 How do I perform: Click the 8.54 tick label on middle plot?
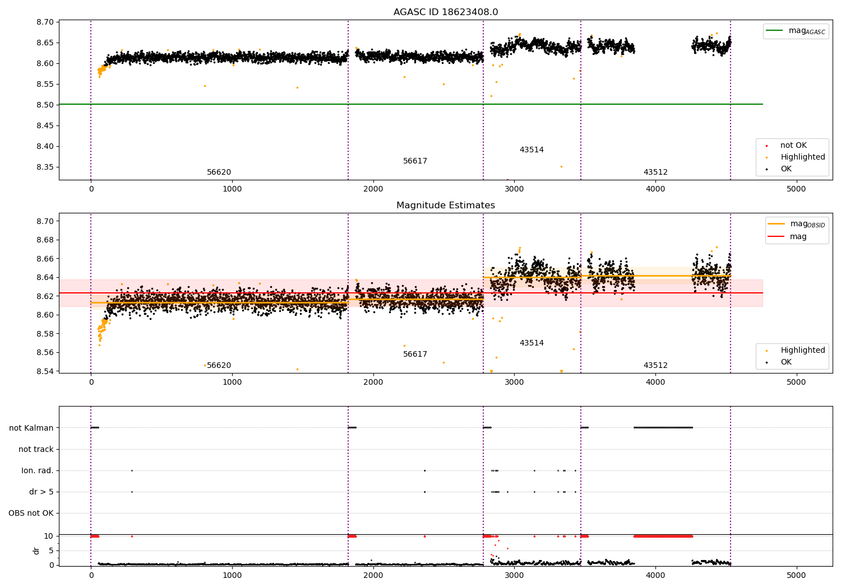pyautogui.click(x=44, y=371)
